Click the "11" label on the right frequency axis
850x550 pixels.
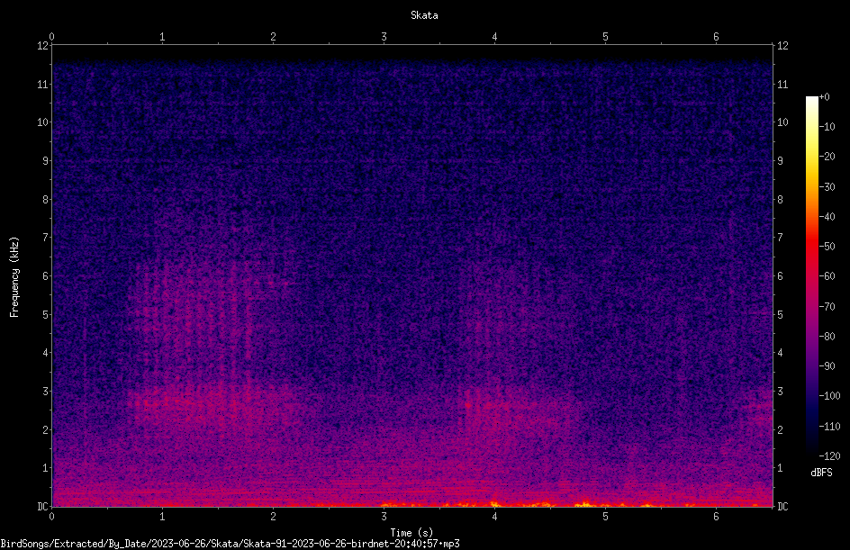point(782,84)
